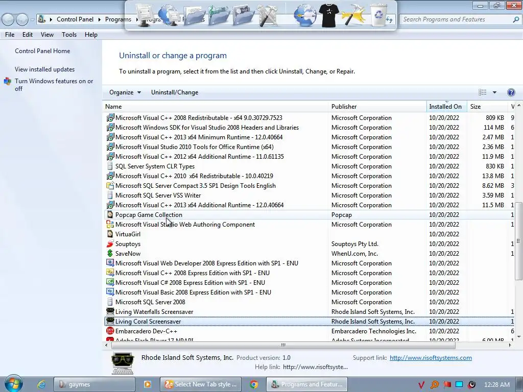
Task: Open the Pictures folder dock icon
Action: [x=243, y=15]
